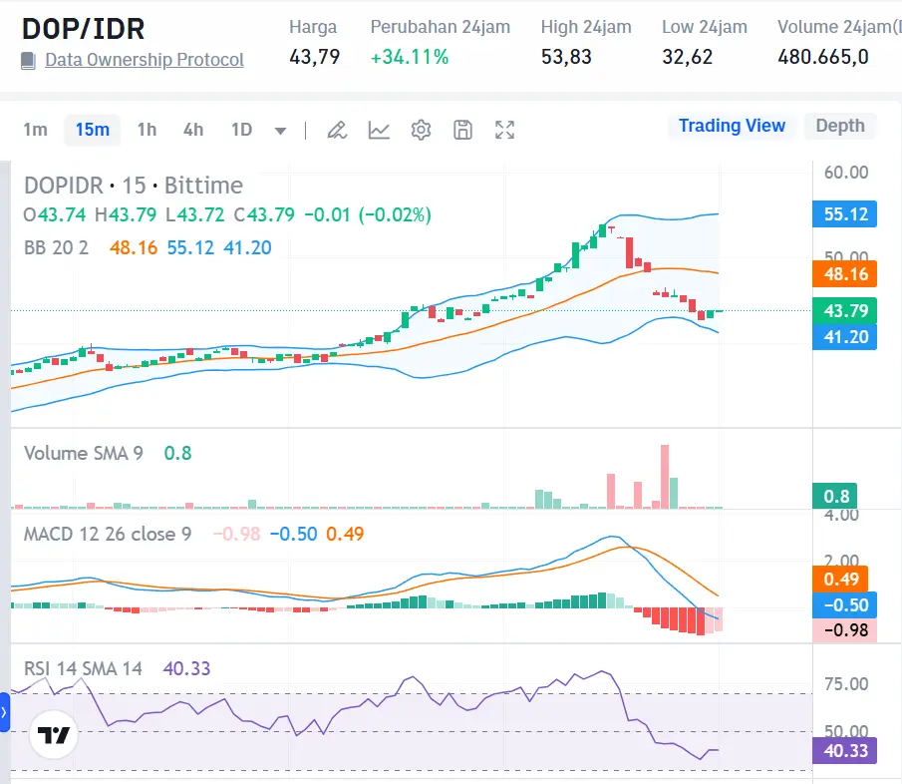Click the TradingView logo watermark

54,735
